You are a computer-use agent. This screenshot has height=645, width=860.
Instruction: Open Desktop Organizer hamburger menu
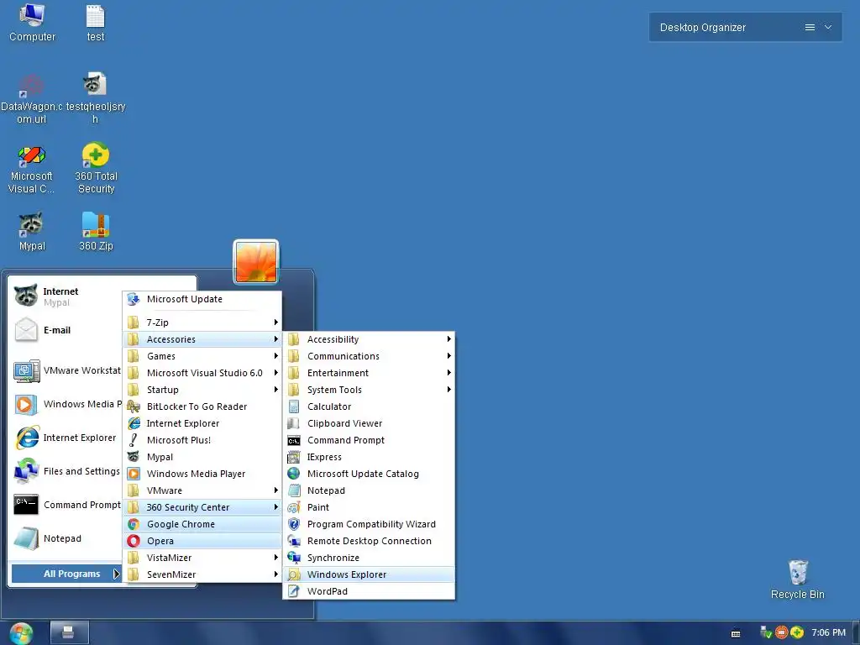click(810, 28)
